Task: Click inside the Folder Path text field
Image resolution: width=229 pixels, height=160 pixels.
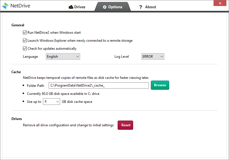Action: [98, 85]
